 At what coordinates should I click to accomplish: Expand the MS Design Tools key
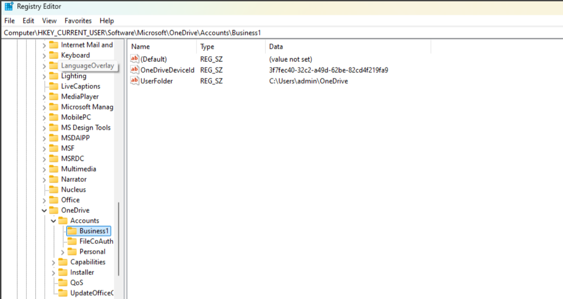click(x=44, y=128)
